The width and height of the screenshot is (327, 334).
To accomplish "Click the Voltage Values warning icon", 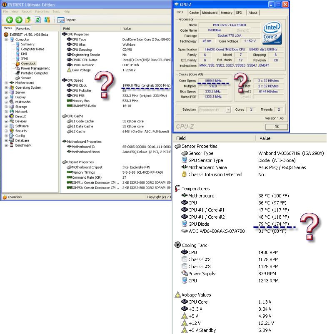I will pos(178,294).
